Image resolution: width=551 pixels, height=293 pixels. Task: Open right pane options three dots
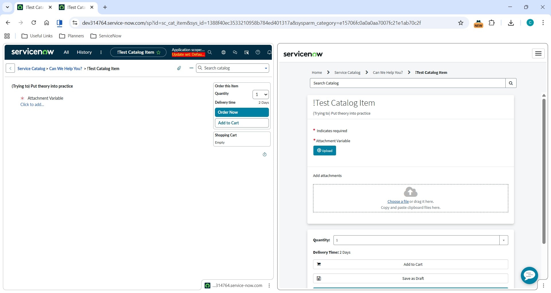tap(543, 286)
